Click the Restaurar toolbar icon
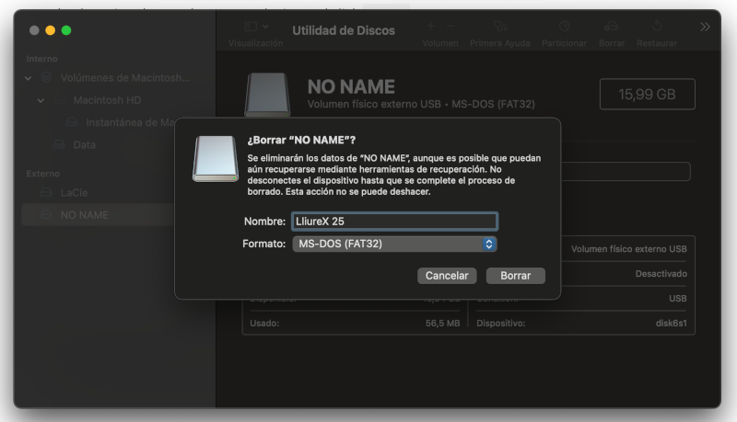This screenshot has width=737, height=422. (x=656, y=27)
